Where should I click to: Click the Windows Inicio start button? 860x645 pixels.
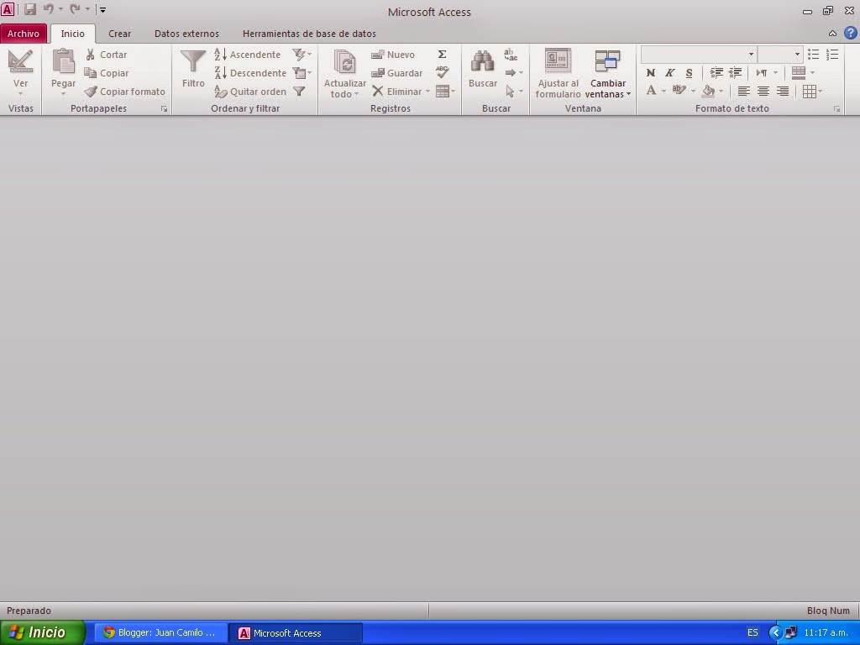pos(43,633)
